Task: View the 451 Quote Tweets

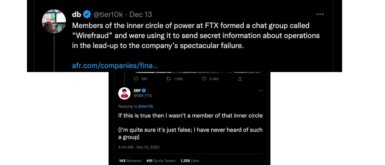Action: click(x=161, y=161)
